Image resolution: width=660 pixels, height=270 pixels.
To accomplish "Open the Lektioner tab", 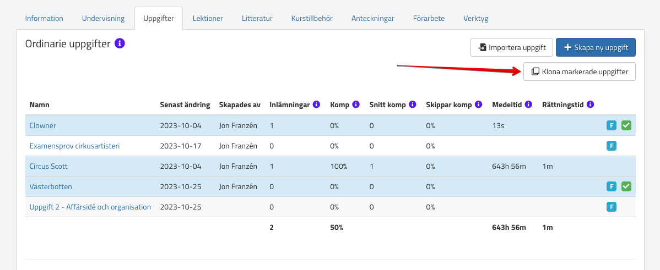I will click(x=208, y=18).
